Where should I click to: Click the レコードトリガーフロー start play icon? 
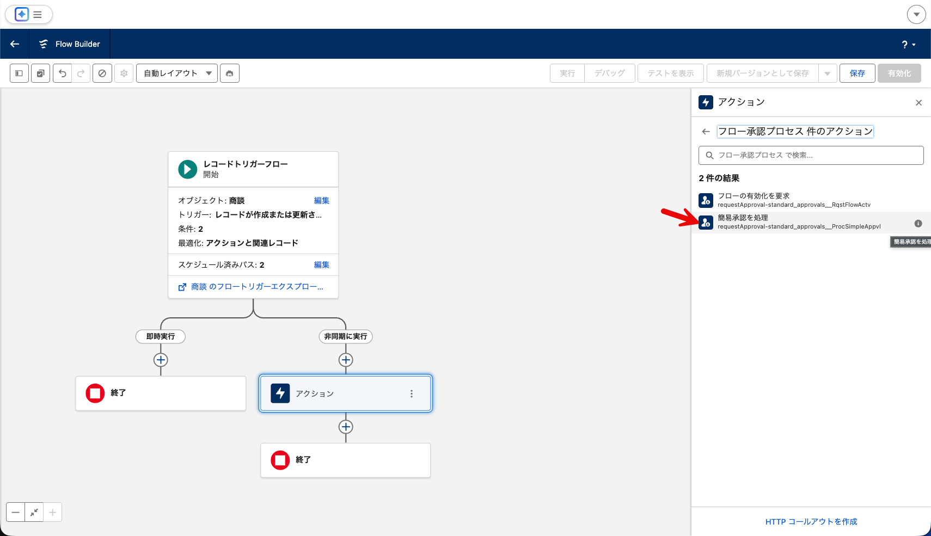(188, 169)
